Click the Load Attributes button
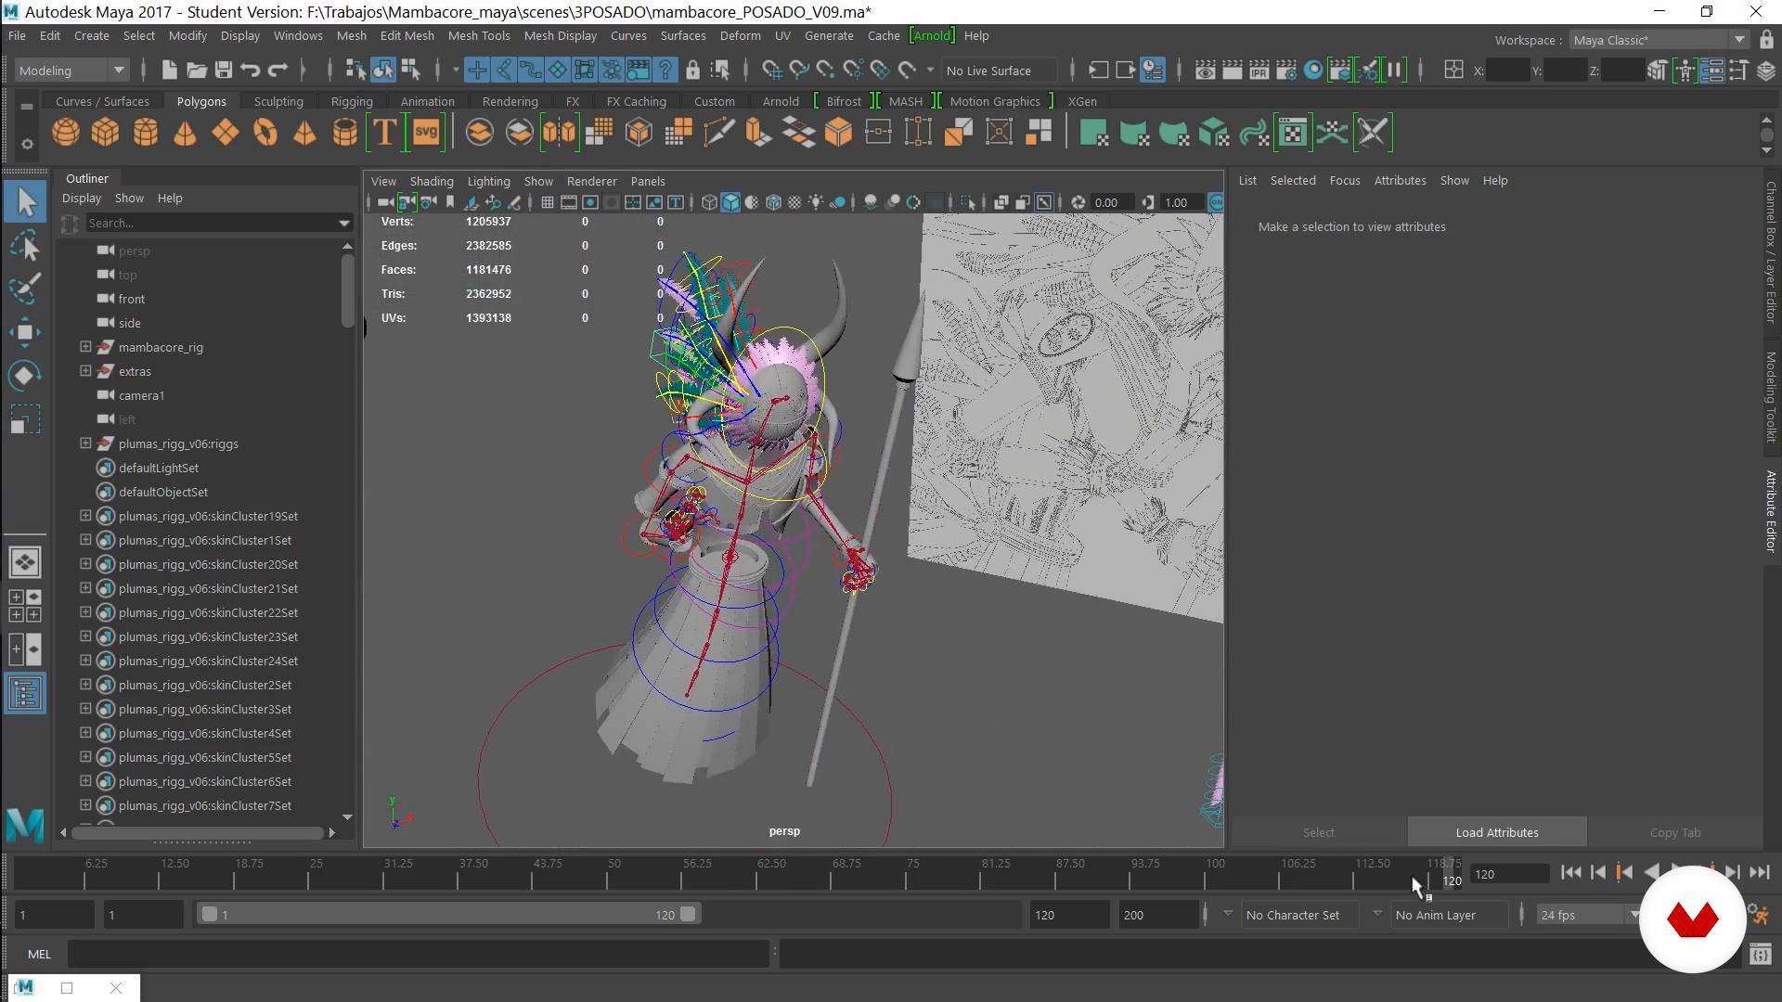Viewport: 1782px width, 1002px height. tap(1497, 832)
